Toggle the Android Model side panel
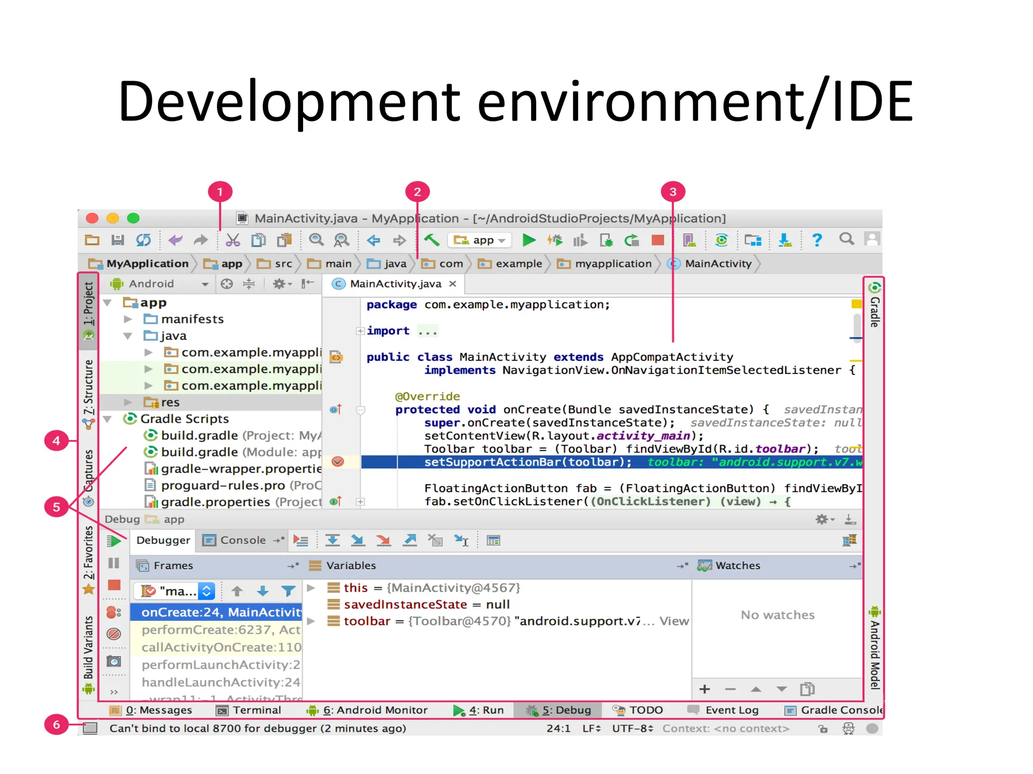Image resolution: width=1033 pixels, height=774 pixels. point(875,648)
